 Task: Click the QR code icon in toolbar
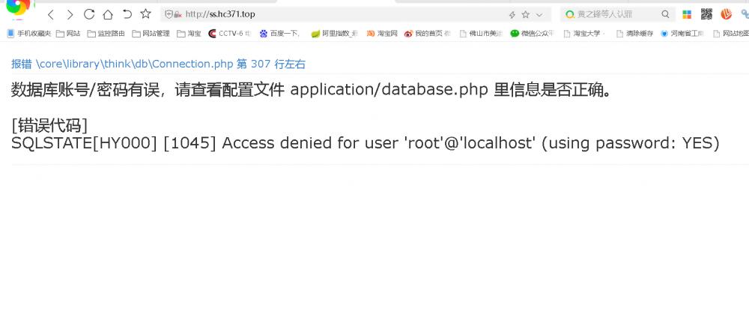pyautogui.click(x=706, y=14)
